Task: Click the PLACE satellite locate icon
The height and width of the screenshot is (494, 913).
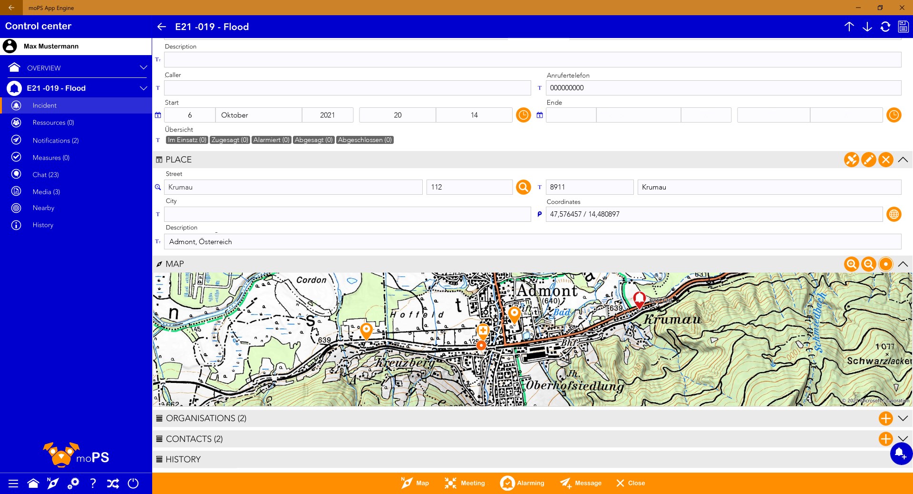Action: (852, 160)
